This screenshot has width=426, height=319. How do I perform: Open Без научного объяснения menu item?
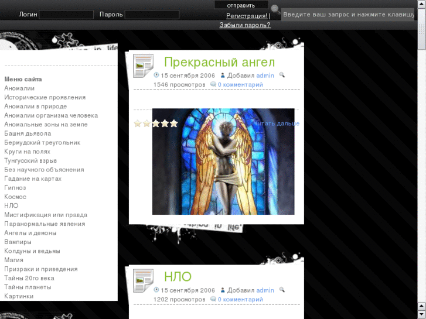click(44, 169)
